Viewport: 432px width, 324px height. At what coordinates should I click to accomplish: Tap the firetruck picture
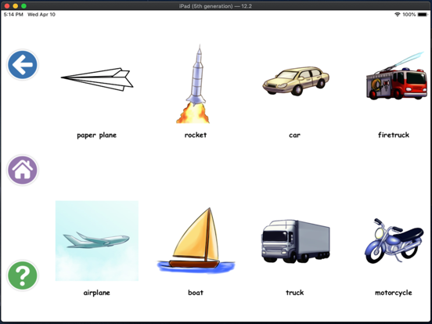(x=397, y=76)
